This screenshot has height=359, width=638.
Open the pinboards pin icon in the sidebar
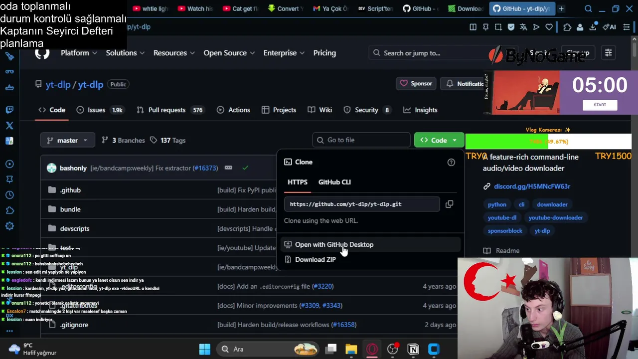click(x=9, y=179)
